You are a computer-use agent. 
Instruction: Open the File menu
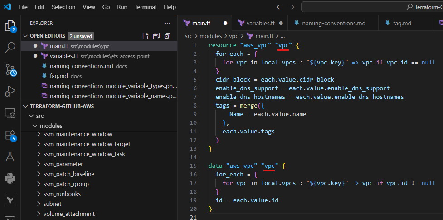23,7
